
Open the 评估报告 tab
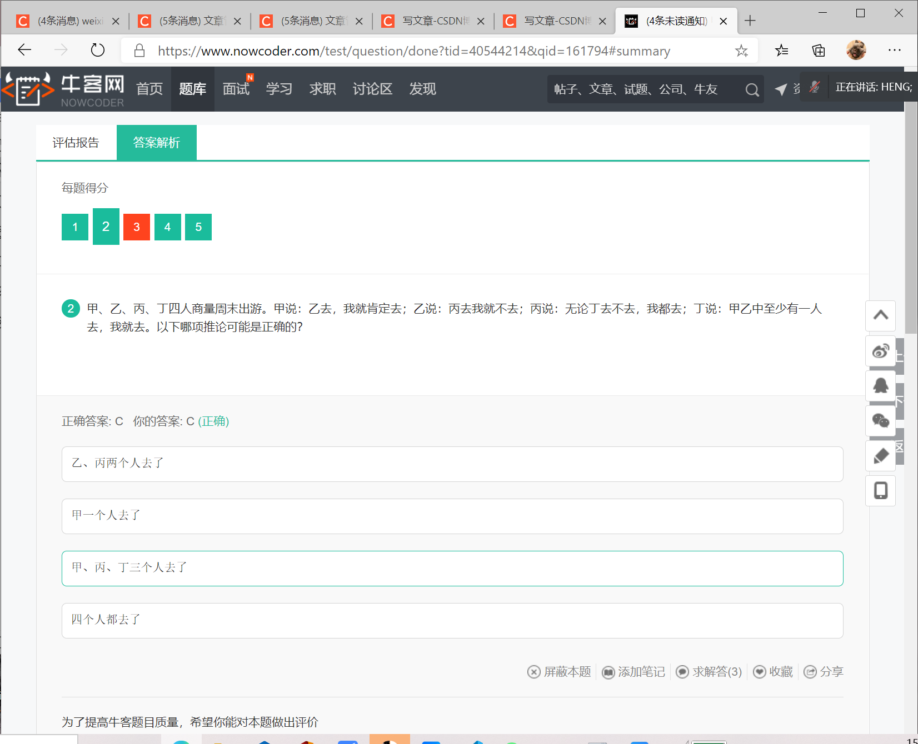click(76, 143)
